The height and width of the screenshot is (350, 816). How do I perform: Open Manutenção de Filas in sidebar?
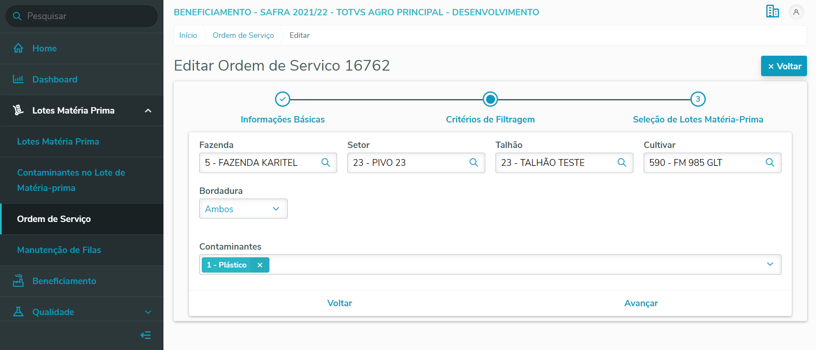pos(59,250)
